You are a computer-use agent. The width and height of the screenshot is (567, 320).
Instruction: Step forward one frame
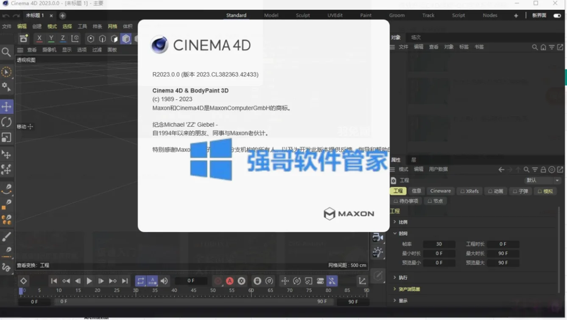101,281
